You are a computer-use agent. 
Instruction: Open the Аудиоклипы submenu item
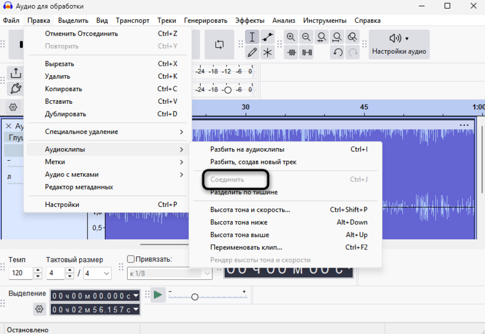point(108,149)
